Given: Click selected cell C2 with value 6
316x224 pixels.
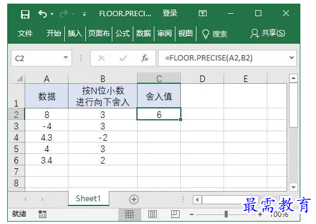Looking at the screenshot, I should point(159,114).
